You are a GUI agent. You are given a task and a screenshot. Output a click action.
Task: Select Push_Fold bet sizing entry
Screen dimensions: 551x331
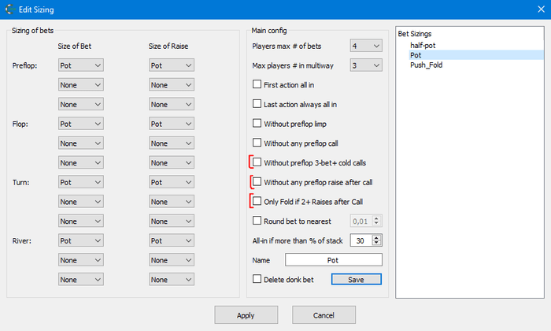[427, 65]
